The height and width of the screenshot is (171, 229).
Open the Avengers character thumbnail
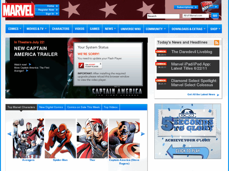click(x=28, y=138)
